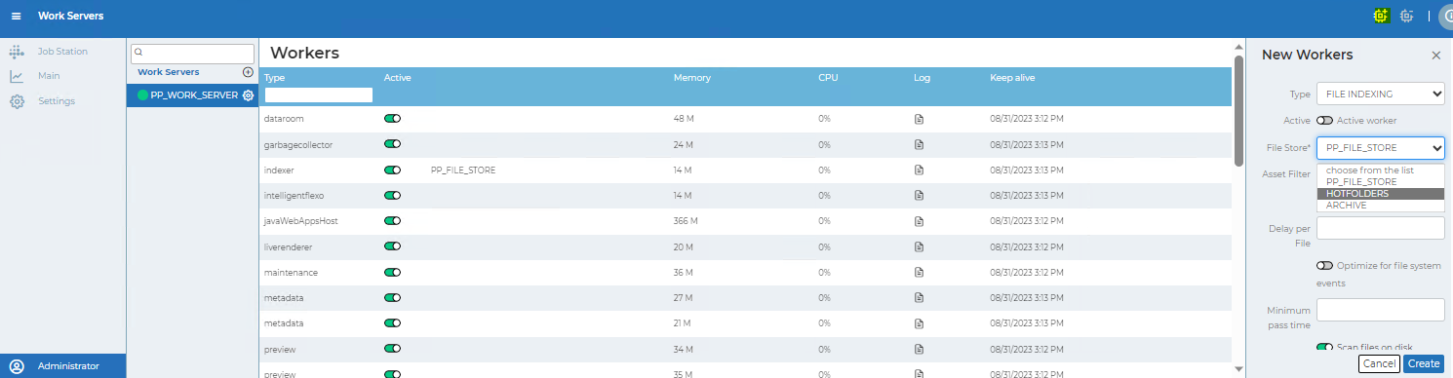
Task: Sort workers by CPU column header
Action: [828, 77]
